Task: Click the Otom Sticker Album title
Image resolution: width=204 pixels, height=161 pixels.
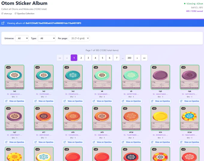Action: pyautogui.click(x=24, y=3)
